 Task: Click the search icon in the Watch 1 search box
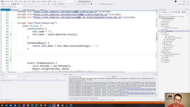click(18, 77)
